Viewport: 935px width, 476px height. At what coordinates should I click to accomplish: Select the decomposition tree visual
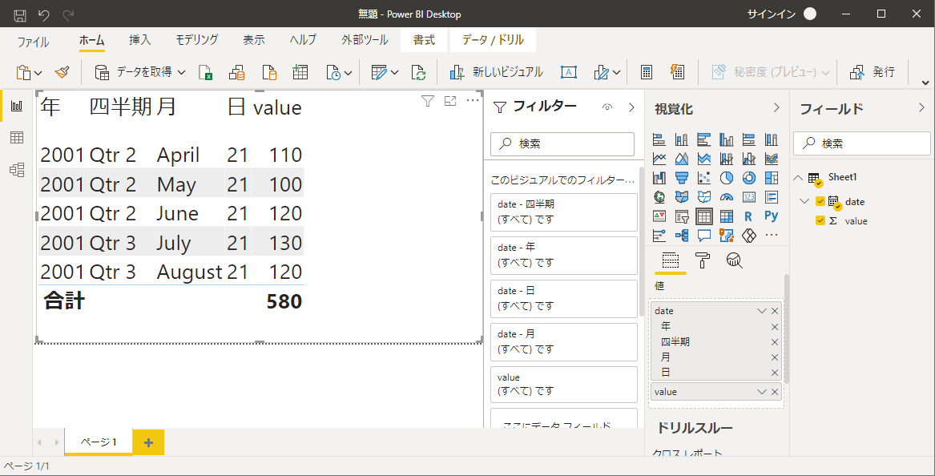pyautogui.click(x=682, y=235)
